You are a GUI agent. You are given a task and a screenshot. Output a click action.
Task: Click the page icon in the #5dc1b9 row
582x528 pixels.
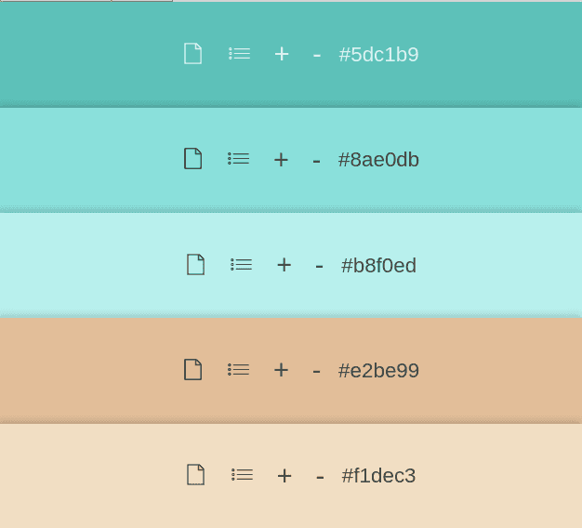[192, 54]
